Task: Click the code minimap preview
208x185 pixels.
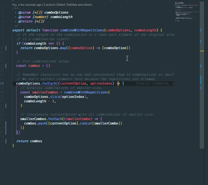Action: (x=187, y=11)
